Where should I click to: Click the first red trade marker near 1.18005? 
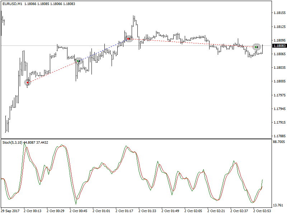pos(28,82)
